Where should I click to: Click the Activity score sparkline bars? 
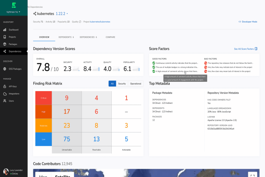96,69
